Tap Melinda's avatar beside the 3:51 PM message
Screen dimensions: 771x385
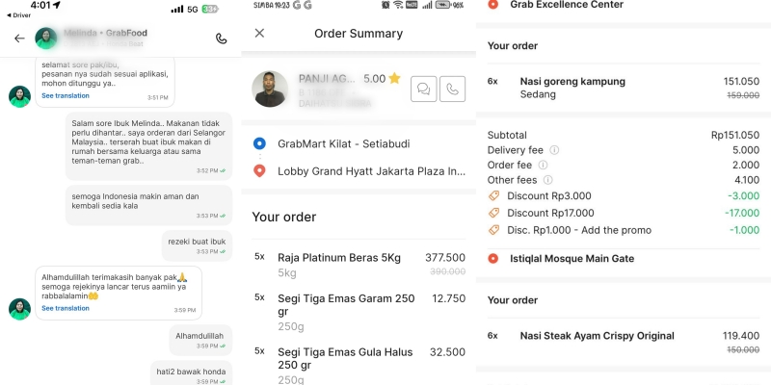[x=19, y=97]
